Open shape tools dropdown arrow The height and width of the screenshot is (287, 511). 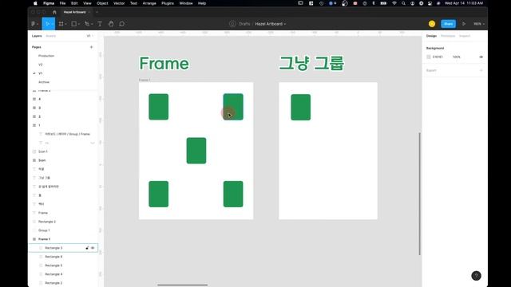pos(78,24)
